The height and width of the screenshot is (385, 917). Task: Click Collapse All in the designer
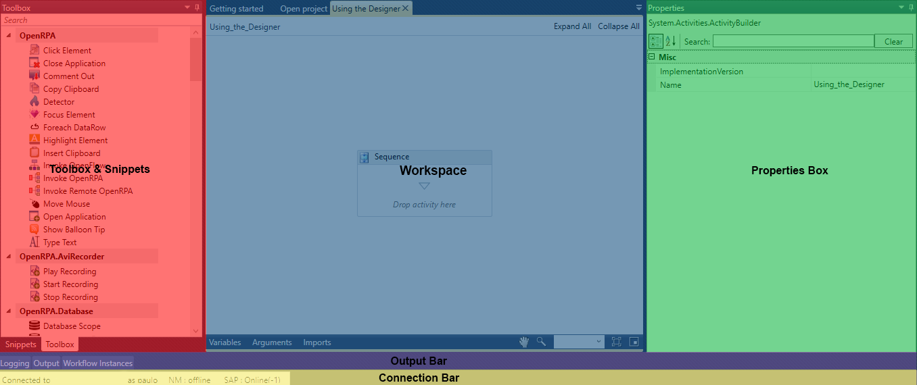[x=619, y=26]
